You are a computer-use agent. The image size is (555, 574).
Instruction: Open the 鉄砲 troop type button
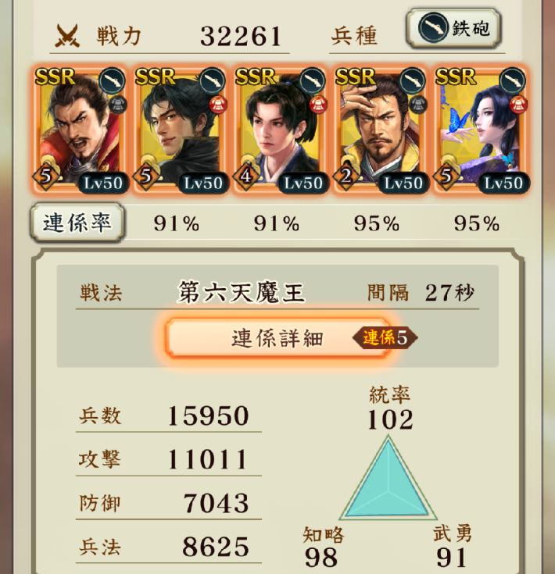pos(453,29)
